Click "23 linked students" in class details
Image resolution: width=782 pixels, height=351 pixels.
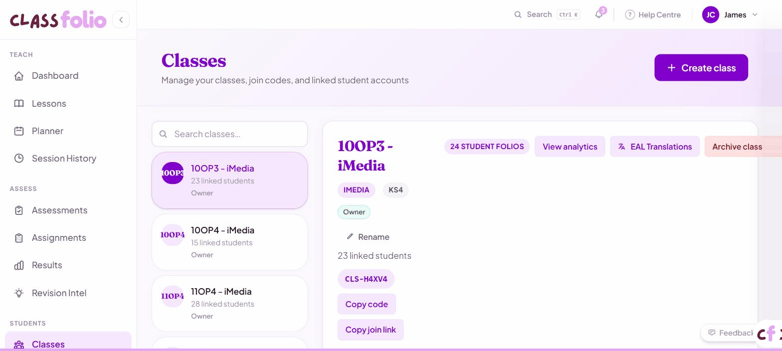[x=375, y=256]
